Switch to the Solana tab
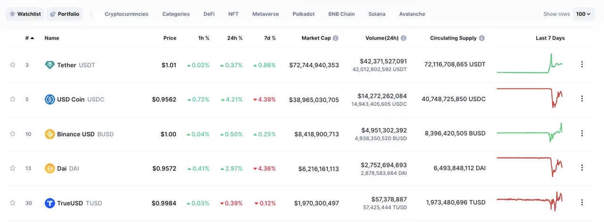This screenshot has width=604, height=222. 377,14
